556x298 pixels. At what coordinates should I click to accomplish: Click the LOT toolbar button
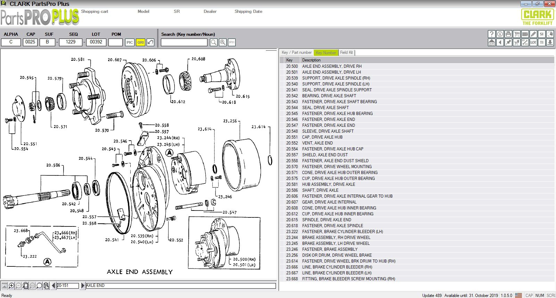pos(533,42)
